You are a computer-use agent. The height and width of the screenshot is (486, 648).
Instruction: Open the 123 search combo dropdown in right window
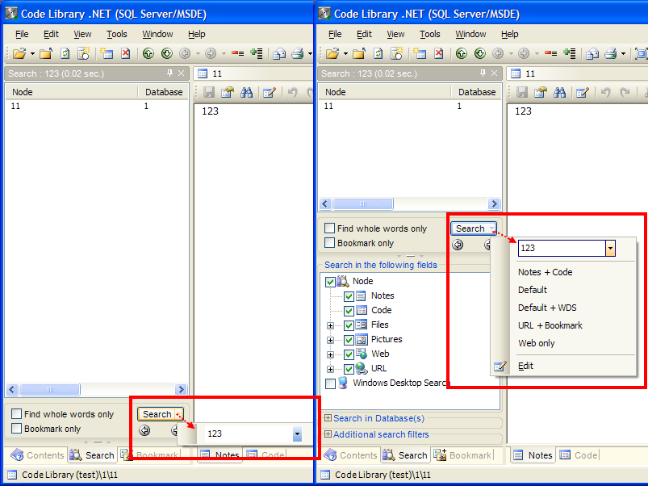coord(610,248)
